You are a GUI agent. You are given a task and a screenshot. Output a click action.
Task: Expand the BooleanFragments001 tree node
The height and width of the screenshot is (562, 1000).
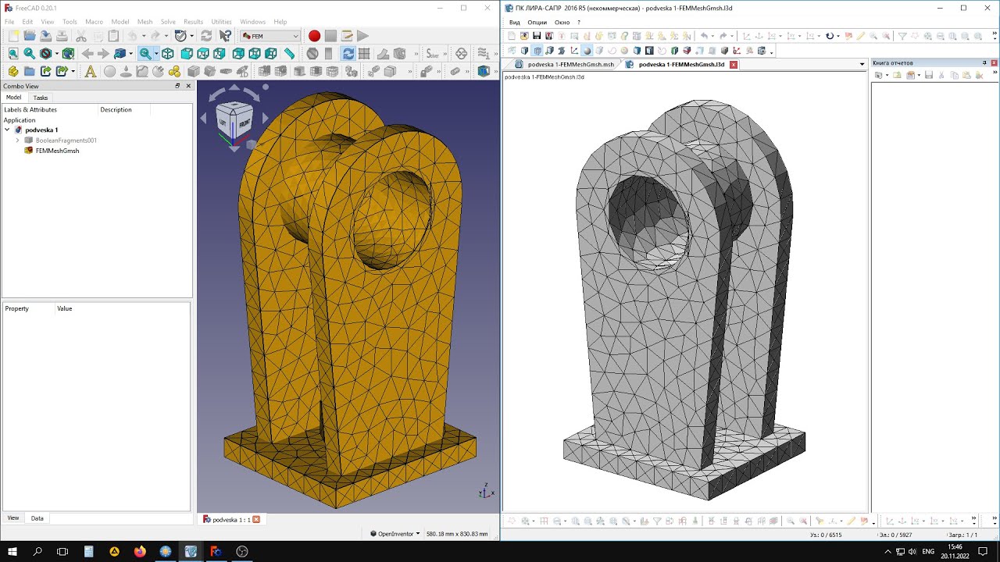pyautogui.click(x=18, y=140)
